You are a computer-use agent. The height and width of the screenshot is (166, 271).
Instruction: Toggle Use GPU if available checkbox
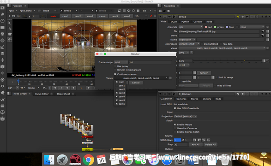click(175, 108)
